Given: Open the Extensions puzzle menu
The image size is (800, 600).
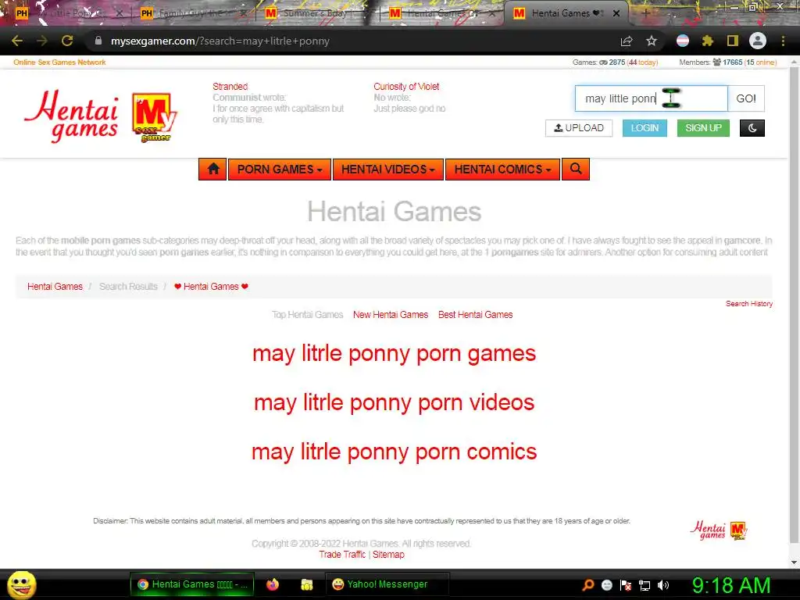Looking at the screenshot, I should [707, 41].
